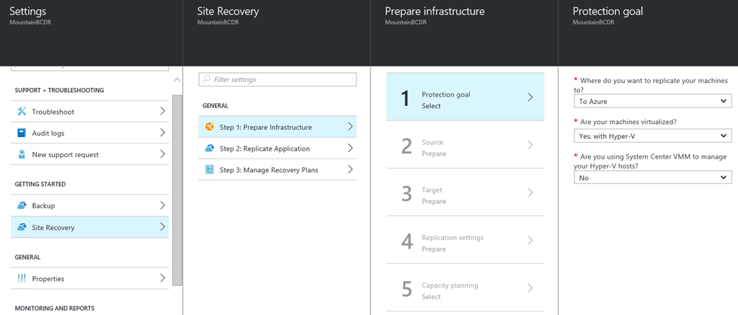Expand the Troubleshoot row chevron
738x315 pixels.
click(162, 111)
